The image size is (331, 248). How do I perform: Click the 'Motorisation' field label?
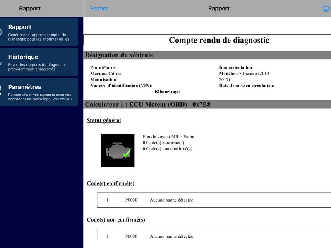104,79
